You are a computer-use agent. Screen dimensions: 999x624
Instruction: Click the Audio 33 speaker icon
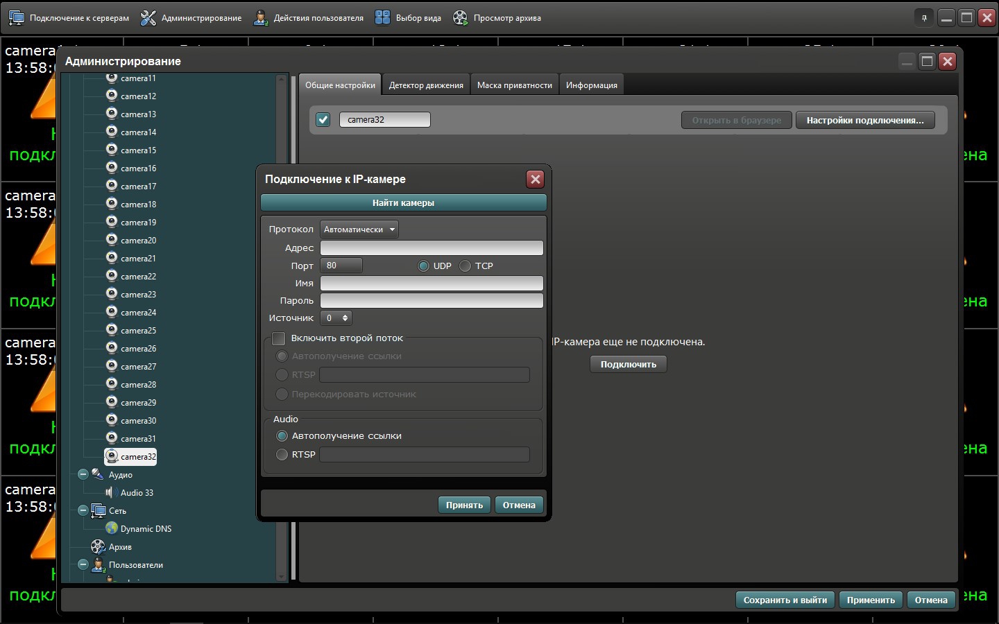coord(110,492)
